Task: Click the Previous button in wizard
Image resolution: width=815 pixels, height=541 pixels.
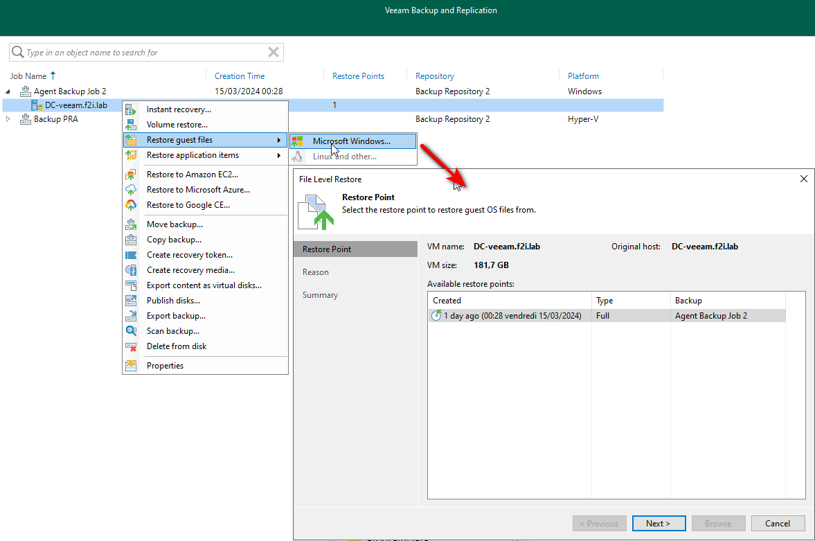Action: point(599,523)
